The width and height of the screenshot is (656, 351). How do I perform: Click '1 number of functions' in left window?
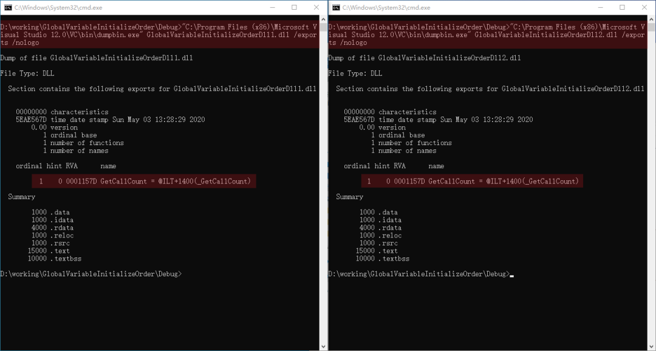pyautogui.click(x=83, y=143)
